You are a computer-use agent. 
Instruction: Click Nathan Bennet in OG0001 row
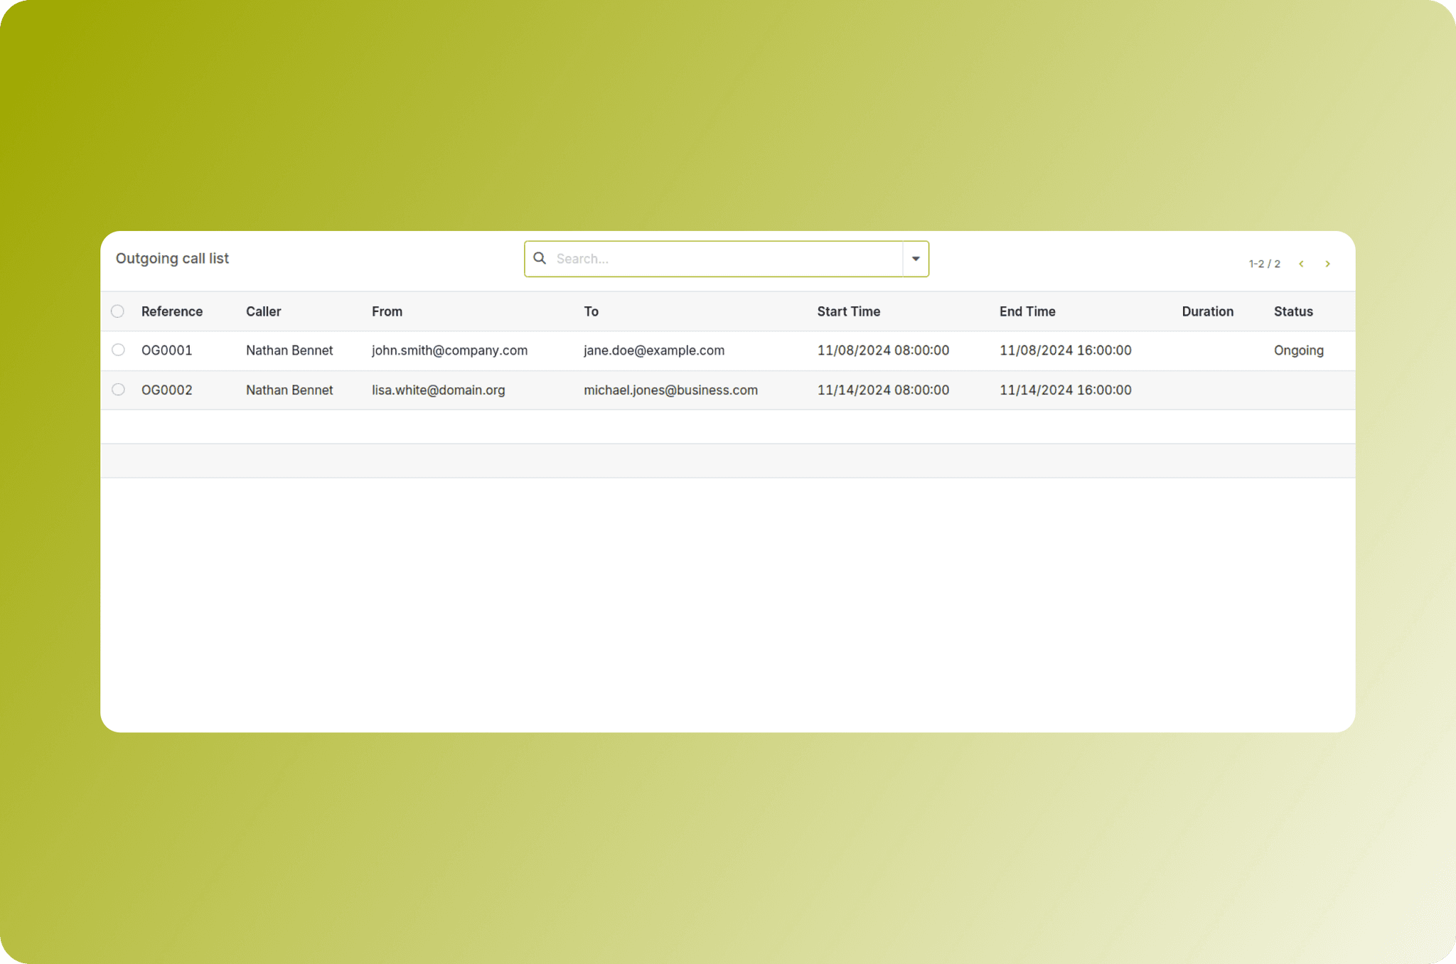pyautogui.click(x=289, y=350)
